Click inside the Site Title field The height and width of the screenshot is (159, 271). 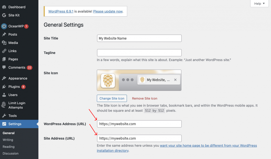139,38
